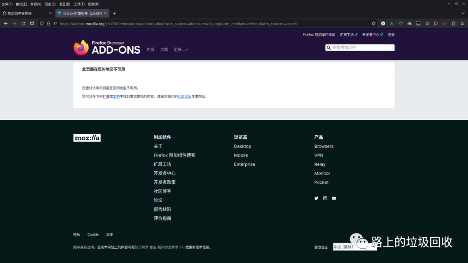Viewport: 468px width, 263px height.
Task: Click the cat-face shield extension icon
Action: (x=427, y=23)
